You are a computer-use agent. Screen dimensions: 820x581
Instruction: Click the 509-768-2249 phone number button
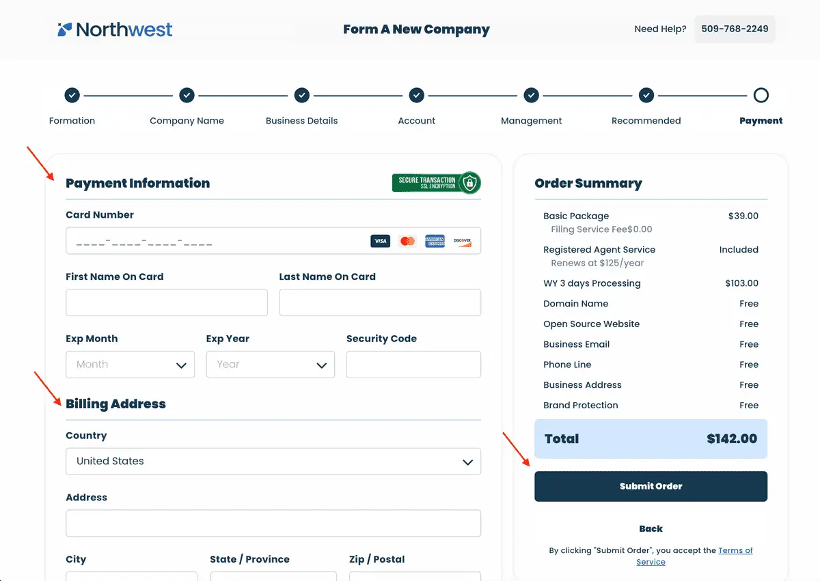[735, 29]
